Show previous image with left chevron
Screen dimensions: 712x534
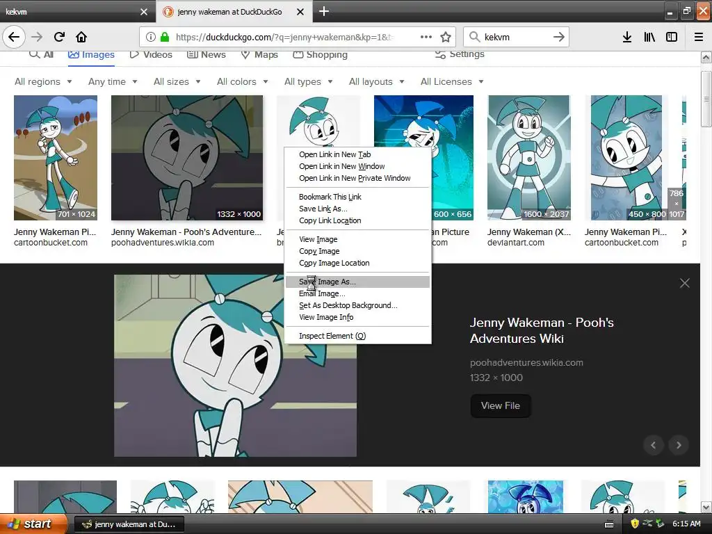tap(654, 445)
